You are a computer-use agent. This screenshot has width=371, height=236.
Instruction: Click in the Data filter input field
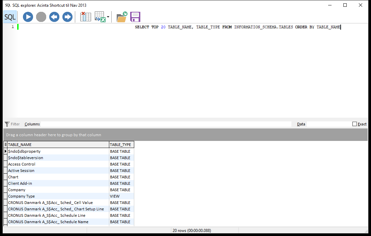[329, 124]
